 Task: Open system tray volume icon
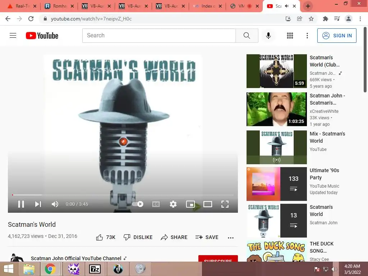pyautogui.click(x=334, y=269)
